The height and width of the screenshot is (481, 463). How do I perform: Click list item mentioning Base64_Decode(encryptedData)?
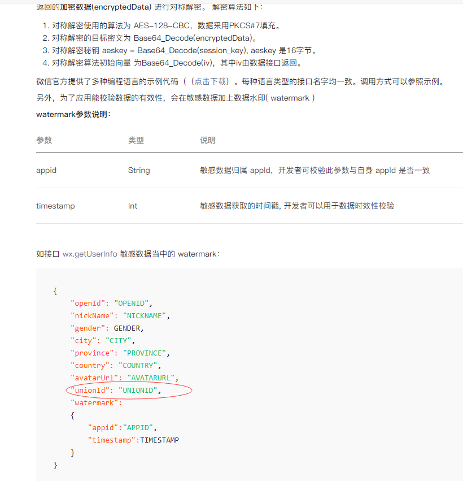150,38
